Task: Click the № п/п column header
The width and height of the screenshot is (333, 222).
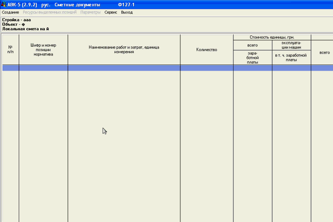Action: pos(10,49)
